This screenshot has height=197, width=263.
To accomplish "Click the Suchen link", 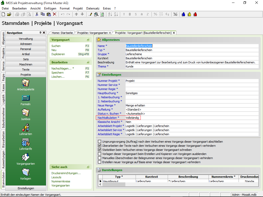I will [56, 46].
